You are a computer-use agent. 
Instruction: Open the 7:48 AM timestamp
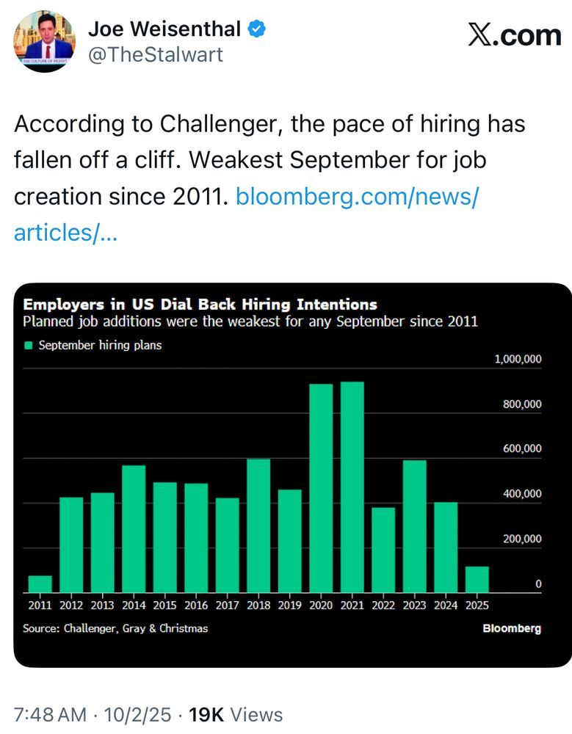tap(50, 715)
